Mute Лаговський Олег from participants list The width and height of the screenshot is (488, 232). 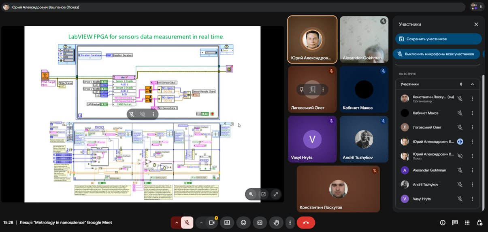pyautogui.click(x=460, y=127)
